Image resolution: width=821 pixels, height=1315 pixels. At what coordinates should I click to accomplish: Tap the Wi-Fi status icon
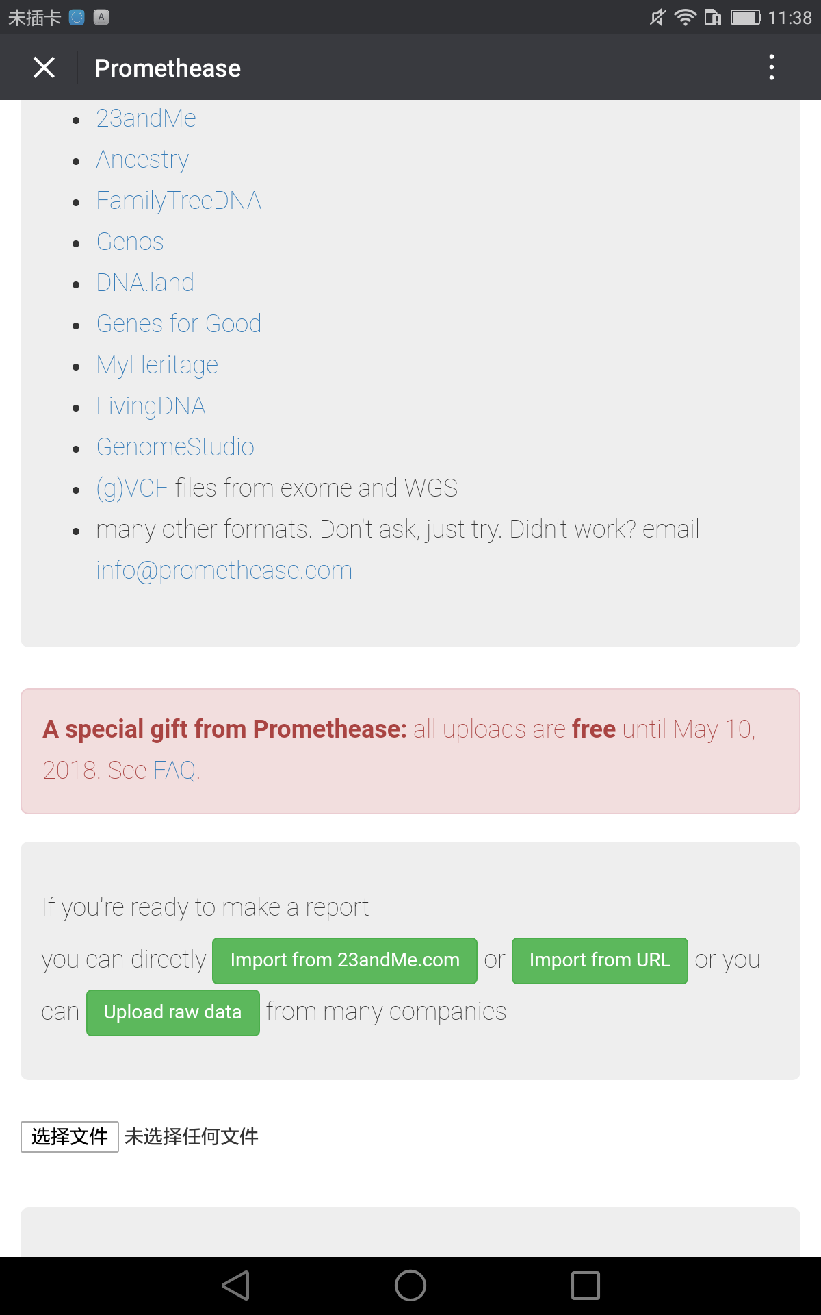[x=685, y=17]
